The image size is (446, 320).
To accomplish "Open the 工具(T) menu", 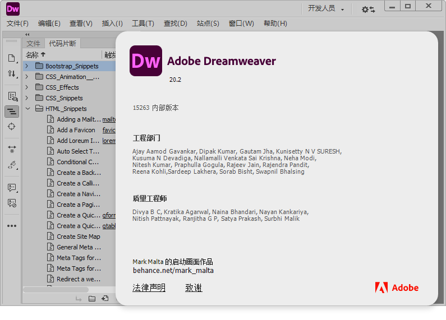I will [143, 24].
